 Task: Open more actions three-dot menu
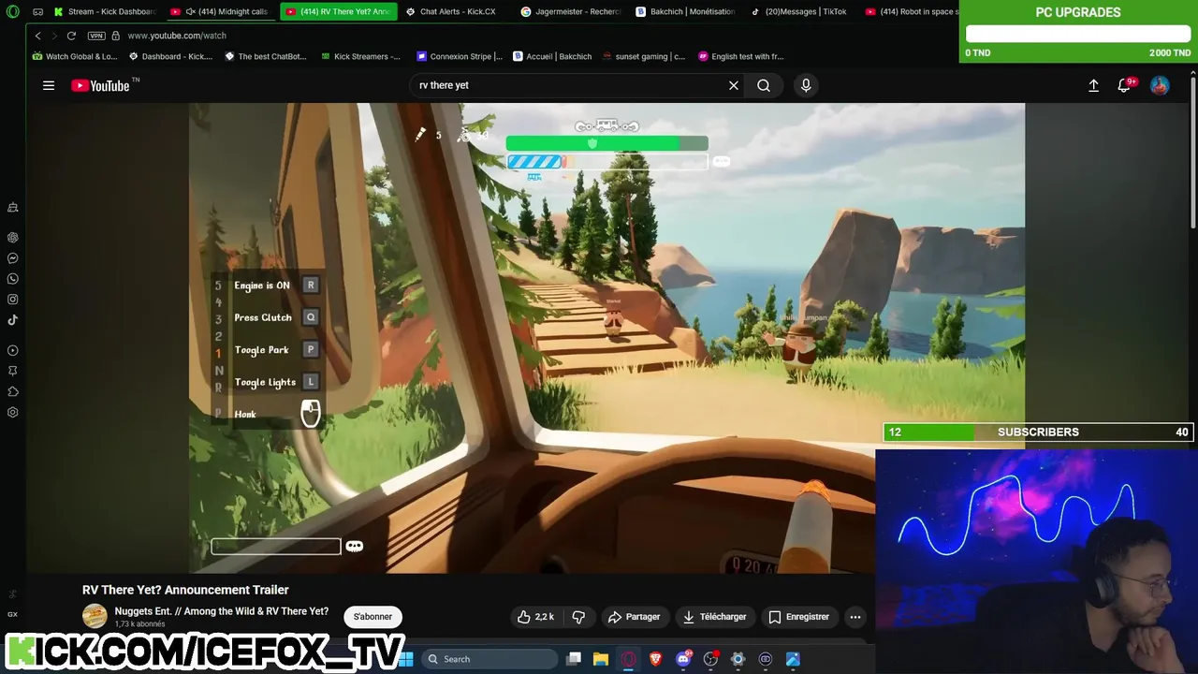coord(855,617)
